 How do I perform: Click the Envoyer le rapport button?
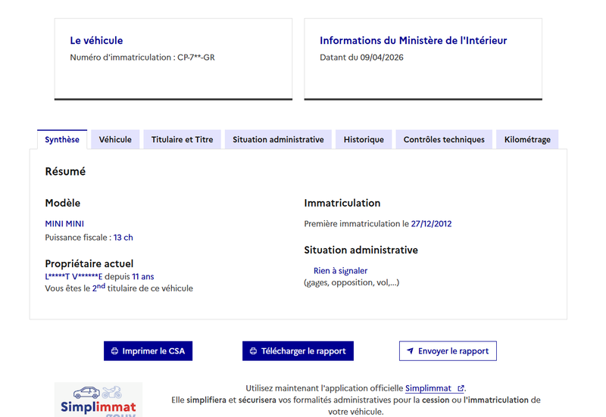[x=448, y=351]
